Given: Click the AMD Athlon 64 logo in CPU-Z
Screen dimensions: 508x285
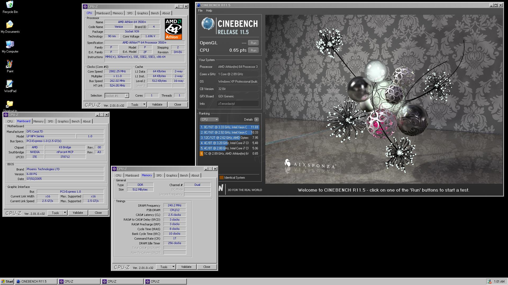Looking at the screenshot, I should (x=173, y=29).
